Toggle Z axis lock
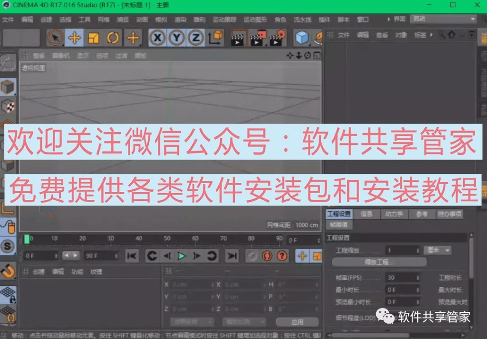Viewport: 487px width, 339px height. pos(195,38)
